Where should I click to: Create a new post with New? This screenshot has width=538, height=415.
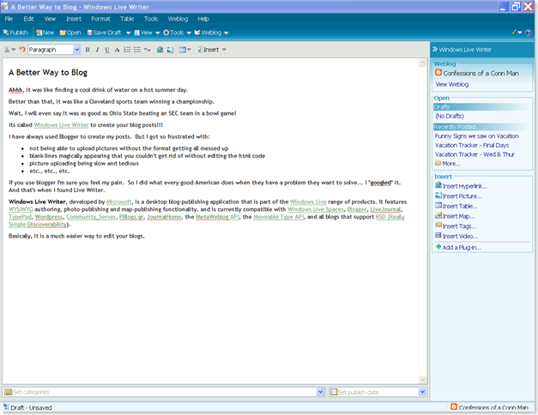[x=45, y=33]
